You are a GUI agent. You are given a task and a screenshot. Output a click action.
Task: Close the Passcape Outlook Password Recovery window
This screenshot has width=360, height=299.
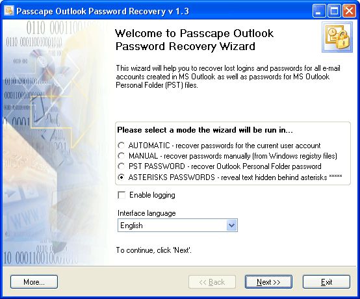point(349,11)
